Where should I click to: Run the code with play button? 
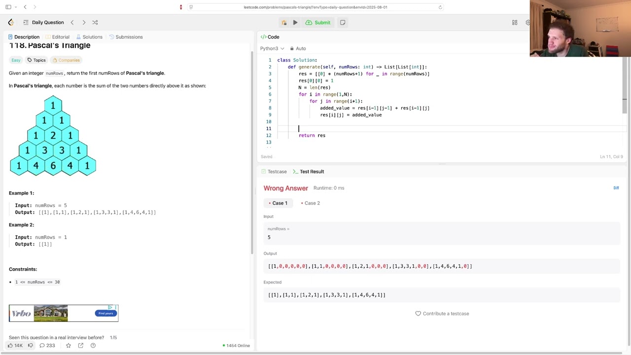click(295, 22)
